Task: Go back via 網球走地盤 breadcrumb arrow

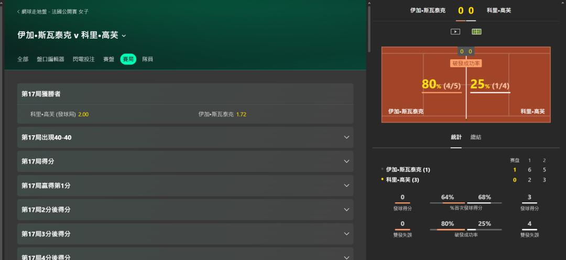Action: click(x=19, y=11)
